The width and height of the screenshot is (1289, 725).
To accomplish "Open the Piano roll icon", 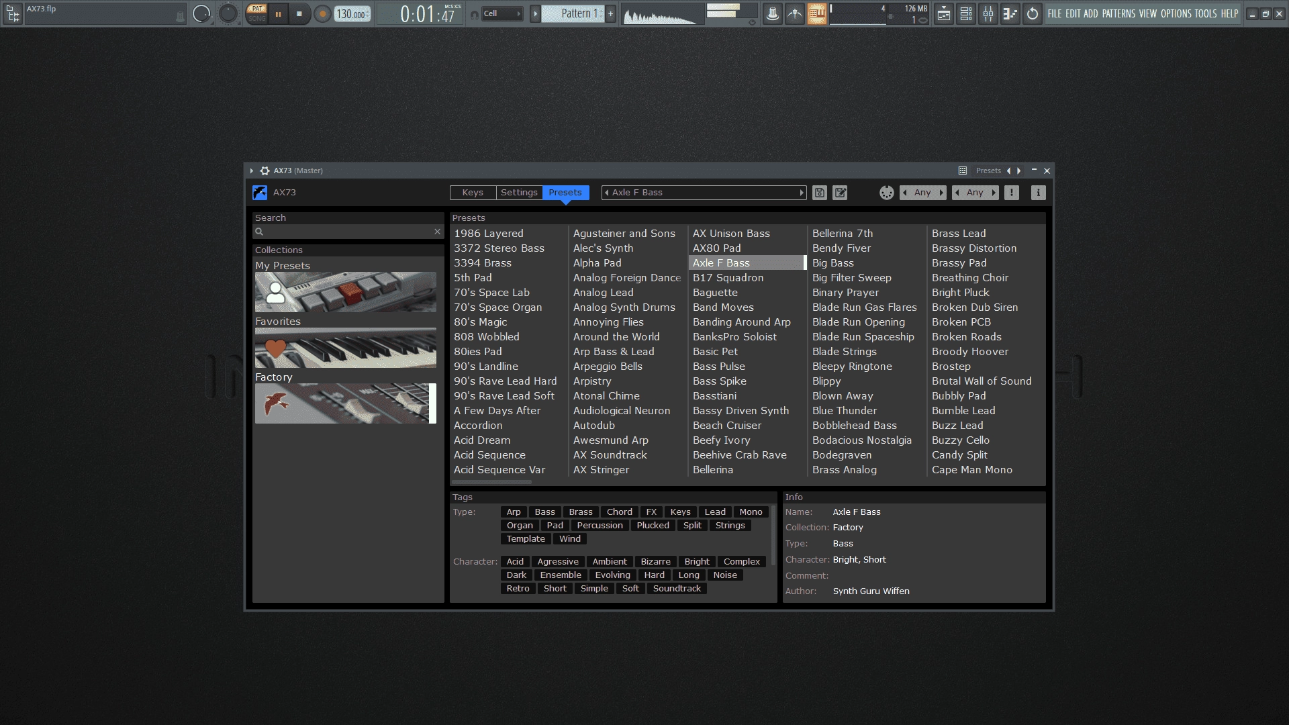I will pos(1010,13).
